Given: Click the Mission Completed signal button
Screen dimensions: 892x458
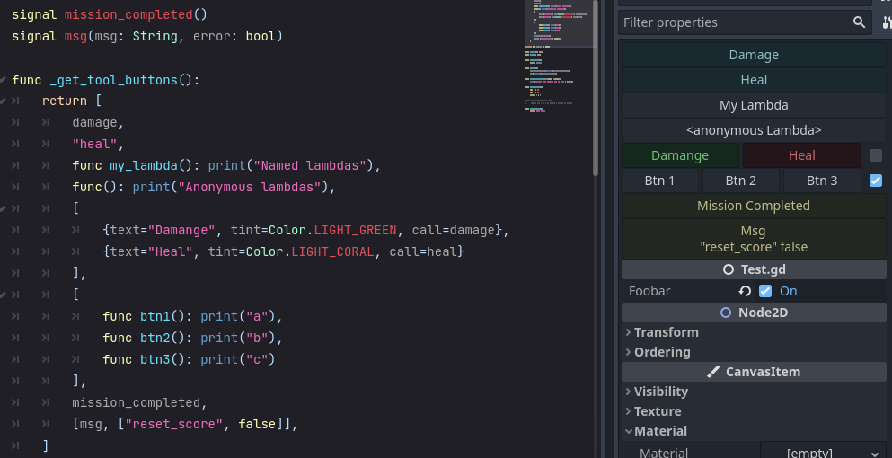Looking at the screenshot, I should (x=753, y=206).
